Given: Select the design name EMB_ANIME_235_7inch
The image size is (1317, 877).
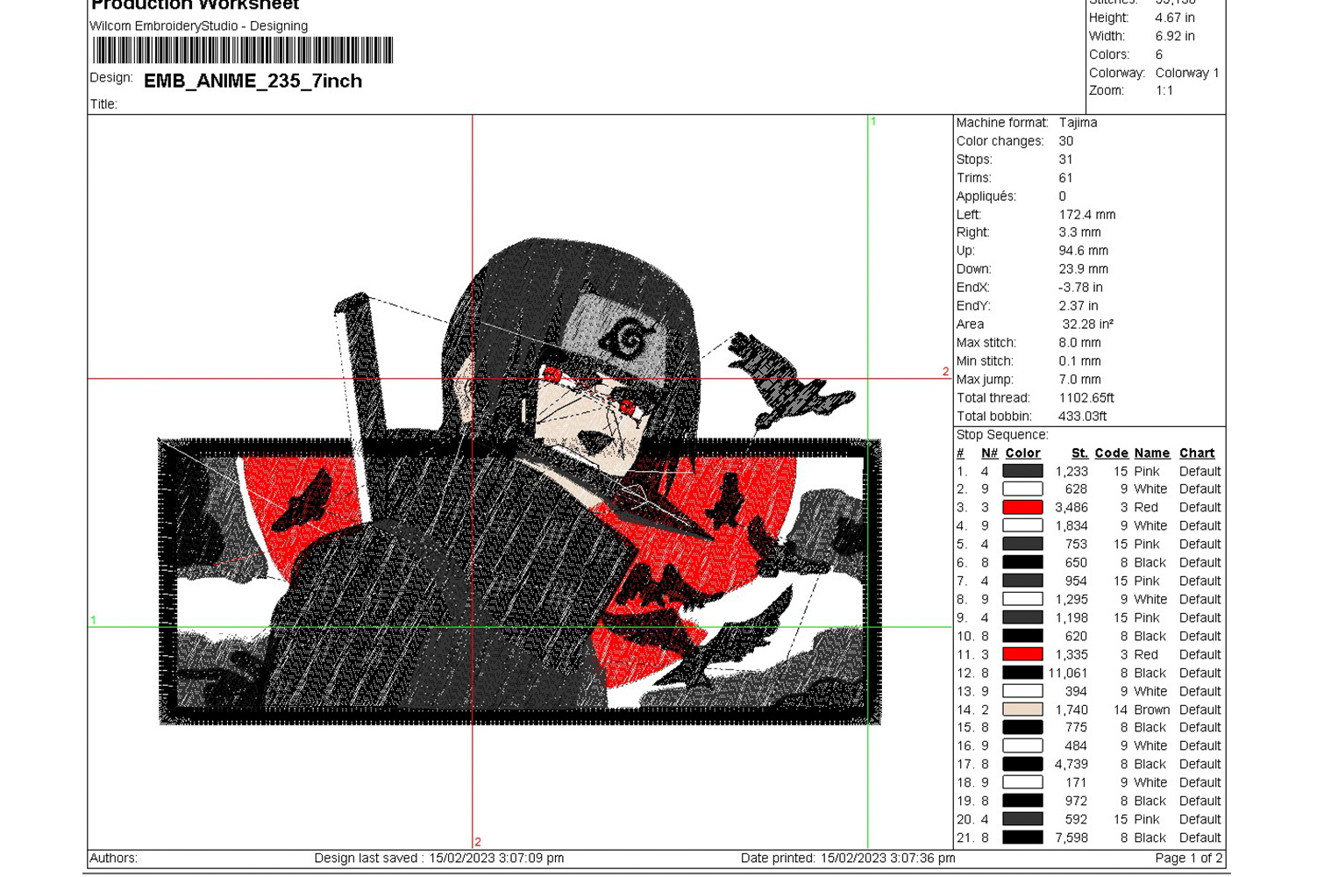Looking at the screenshot, I should pyautogui.click(x=253, y=81).
